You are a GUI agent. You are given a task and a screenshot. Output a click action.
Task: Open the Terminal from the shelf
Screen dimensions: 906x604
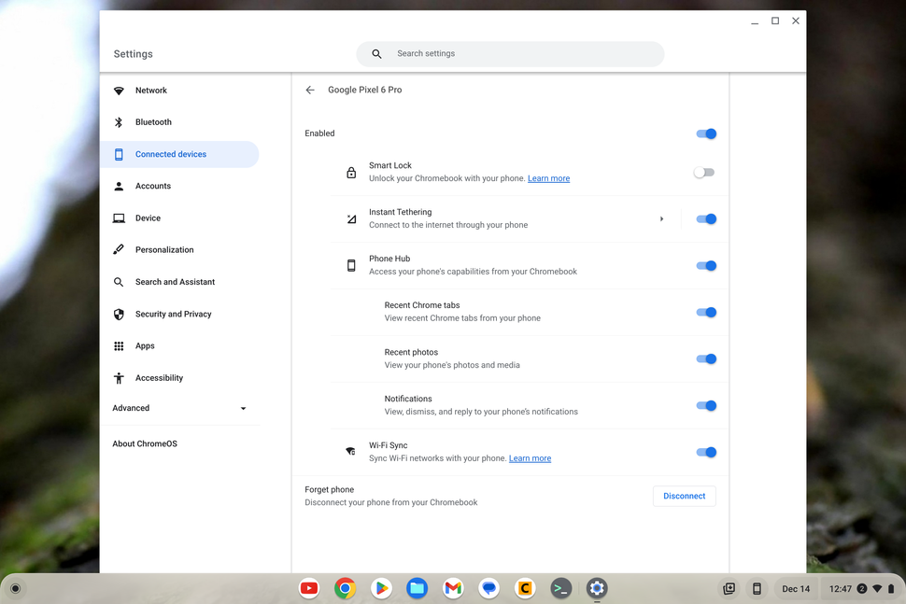tap(560, 589)
